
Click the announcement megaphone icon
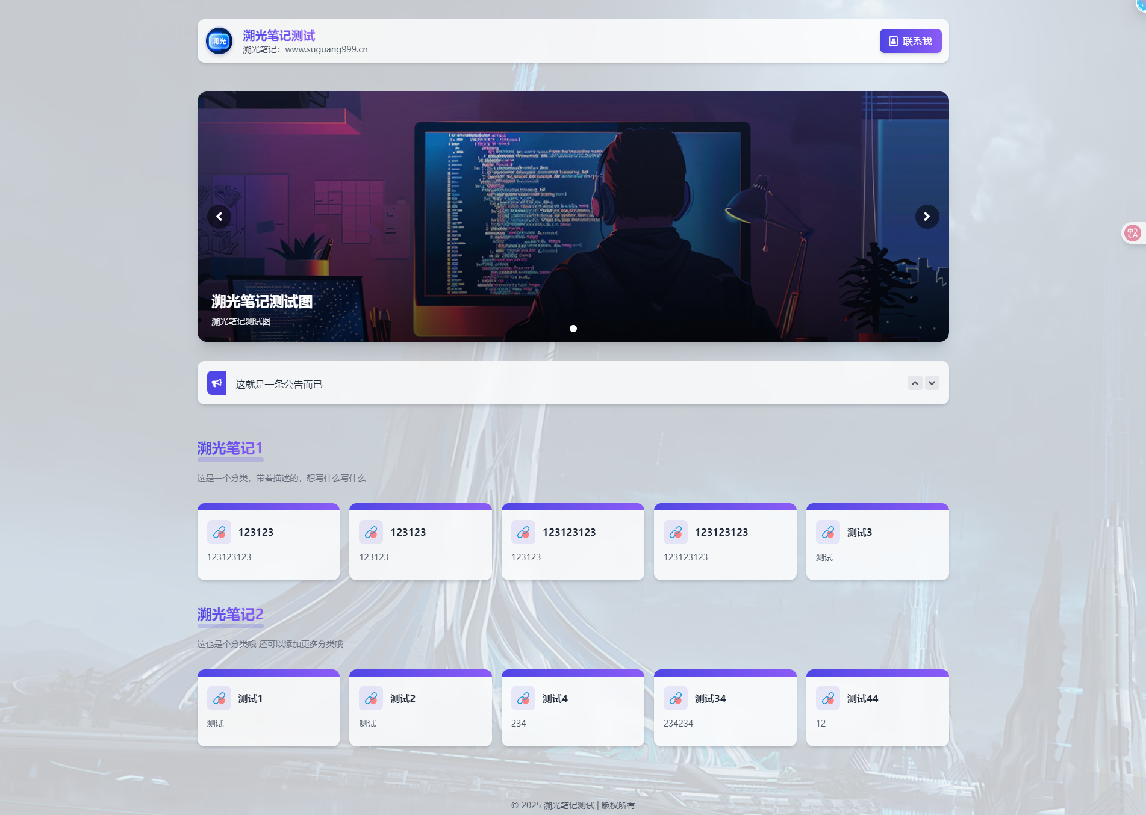(217, 383)
